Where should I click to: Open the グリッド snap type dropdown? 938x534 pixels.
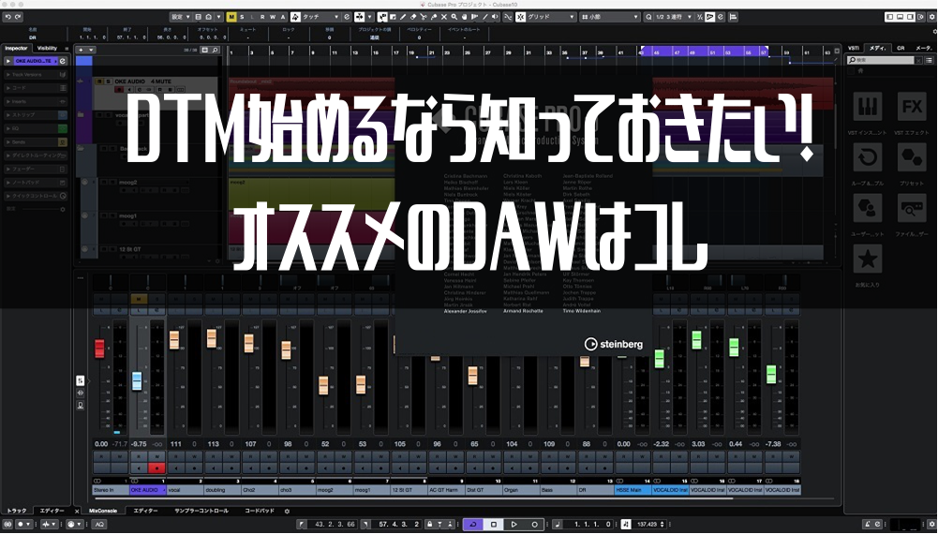[x=551, y=18]
